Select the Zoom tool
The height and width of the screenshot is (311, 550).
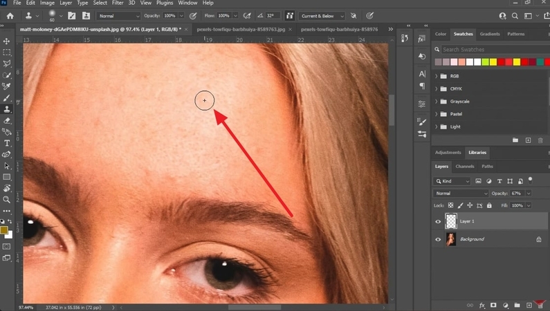point(7,199)
